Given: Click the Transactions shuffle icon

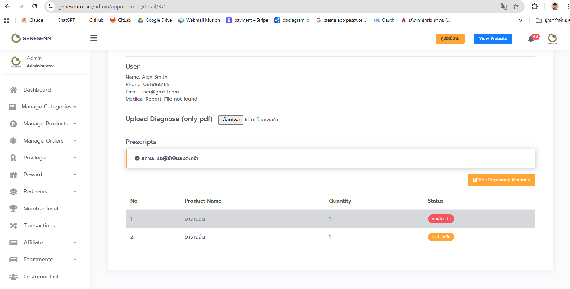Looking at the screenshot, I should (x=13, y=226).
